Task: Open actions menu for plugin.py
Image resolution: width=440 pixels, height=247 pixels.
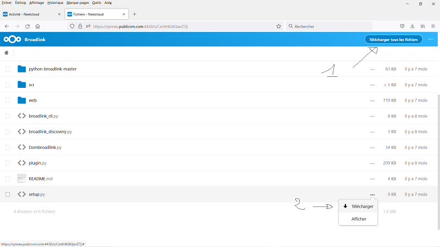Action: coord(372,163)
